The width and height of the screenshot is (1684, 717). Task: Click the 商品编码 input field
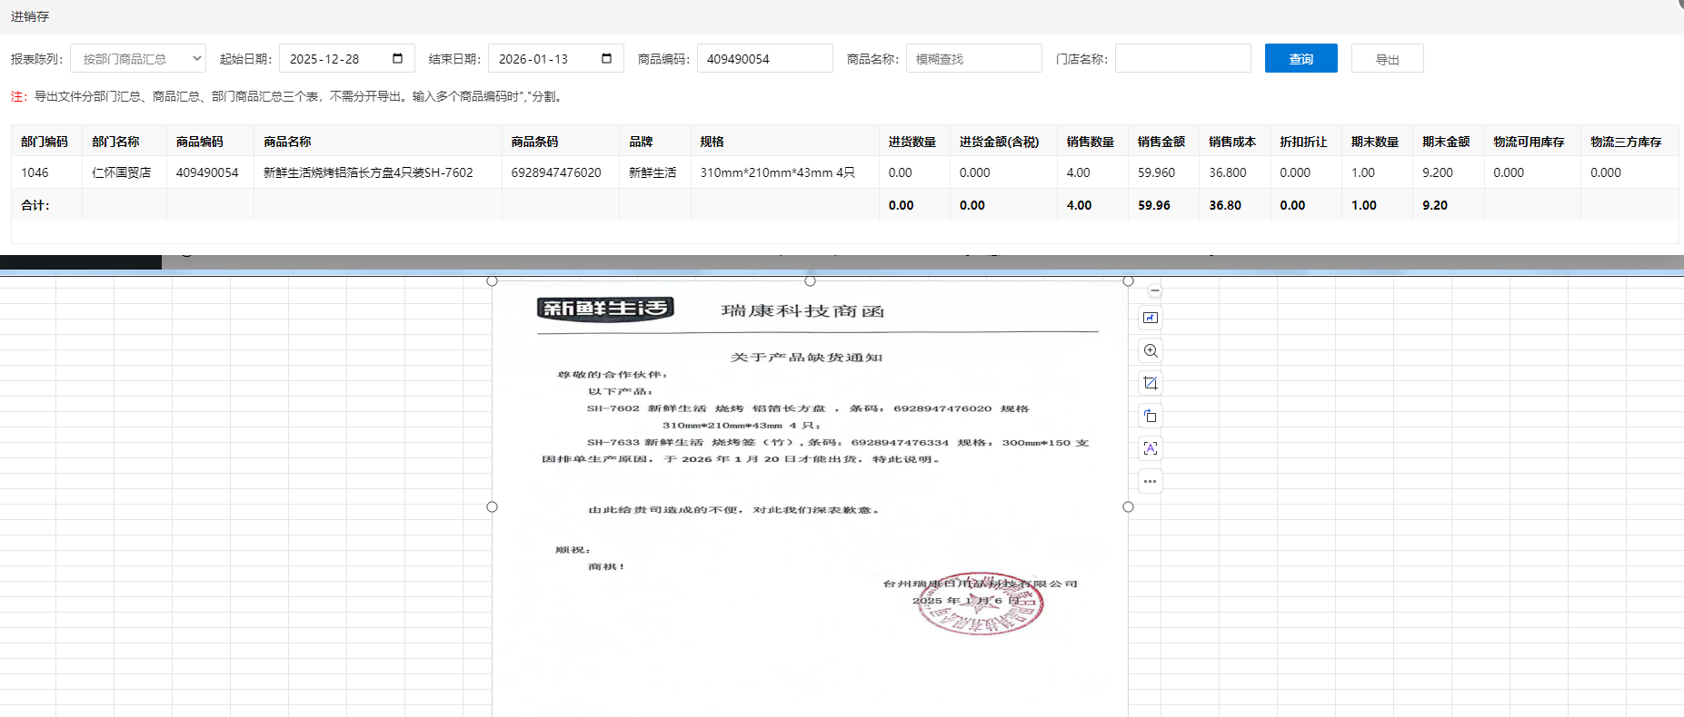click(x=764, y=59)
